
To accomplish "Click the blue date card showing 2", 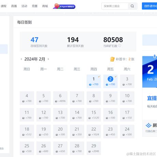I will [x=149, y=72].
